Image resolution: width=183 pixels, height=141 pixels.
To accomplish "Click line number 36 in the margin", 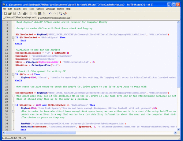I will [x=7, y=130].
